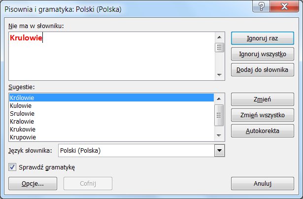The width and height of the screenshot is (303, 199).
Task: Click the help question mark icon
Action: click(261, 6)
